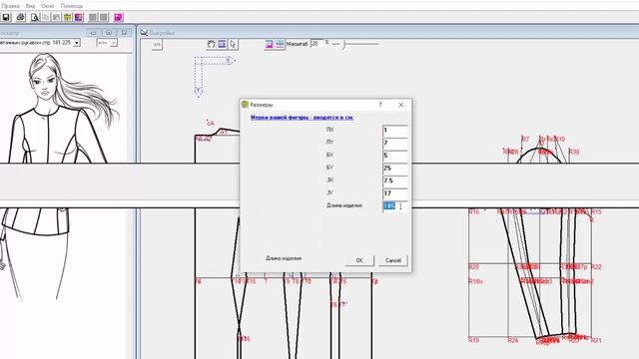Click the '<>' button in the pattern window
This screenshot has height=359, width=639.
(x=157, y=44)
